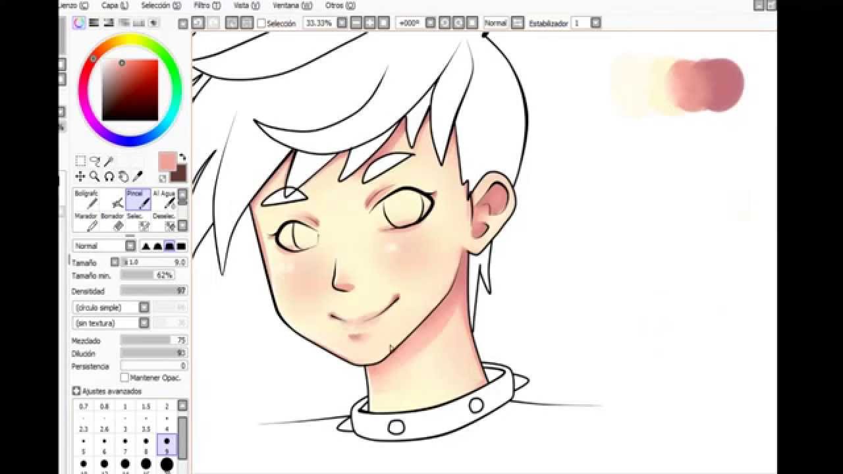
Task: Show the scratchpad panel icon
Action: (x=153, y=23)
